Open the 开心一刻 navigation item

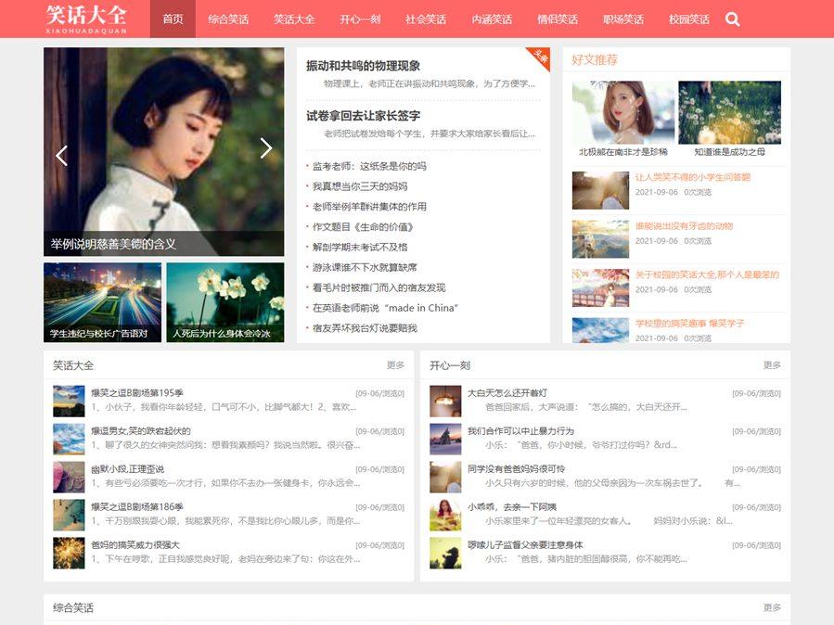(360, 19)
